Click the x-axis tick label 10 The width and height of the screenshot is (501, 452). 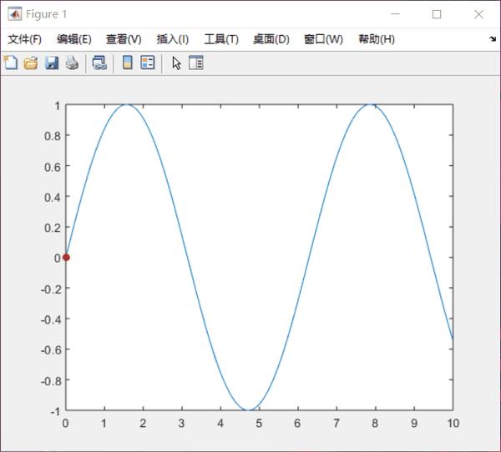453,424
